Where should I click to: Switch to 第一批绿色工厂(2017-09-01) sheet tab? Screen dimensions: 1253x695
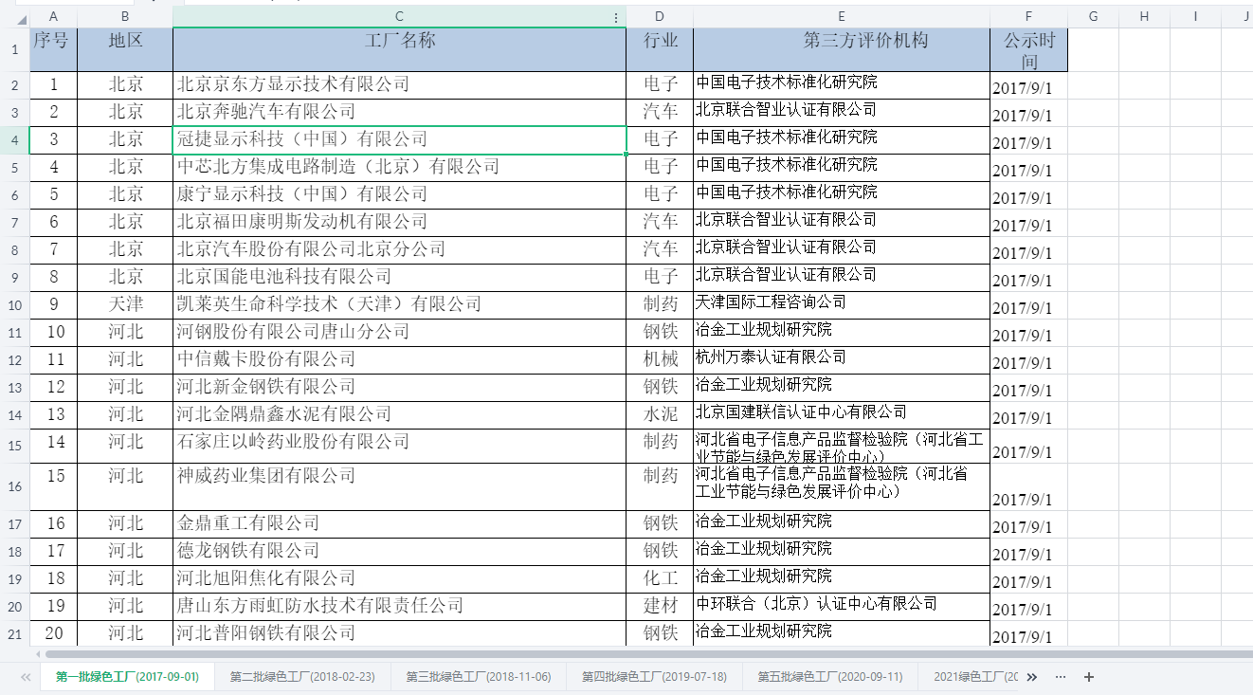[x=127, y=677]
